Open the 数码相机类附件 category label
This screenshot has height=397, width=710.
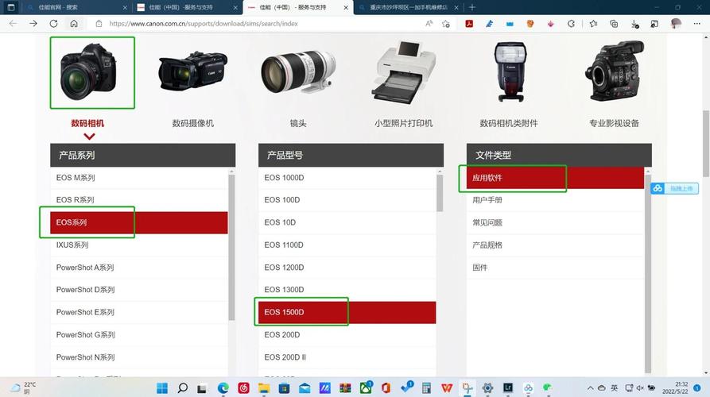[509, 123]
